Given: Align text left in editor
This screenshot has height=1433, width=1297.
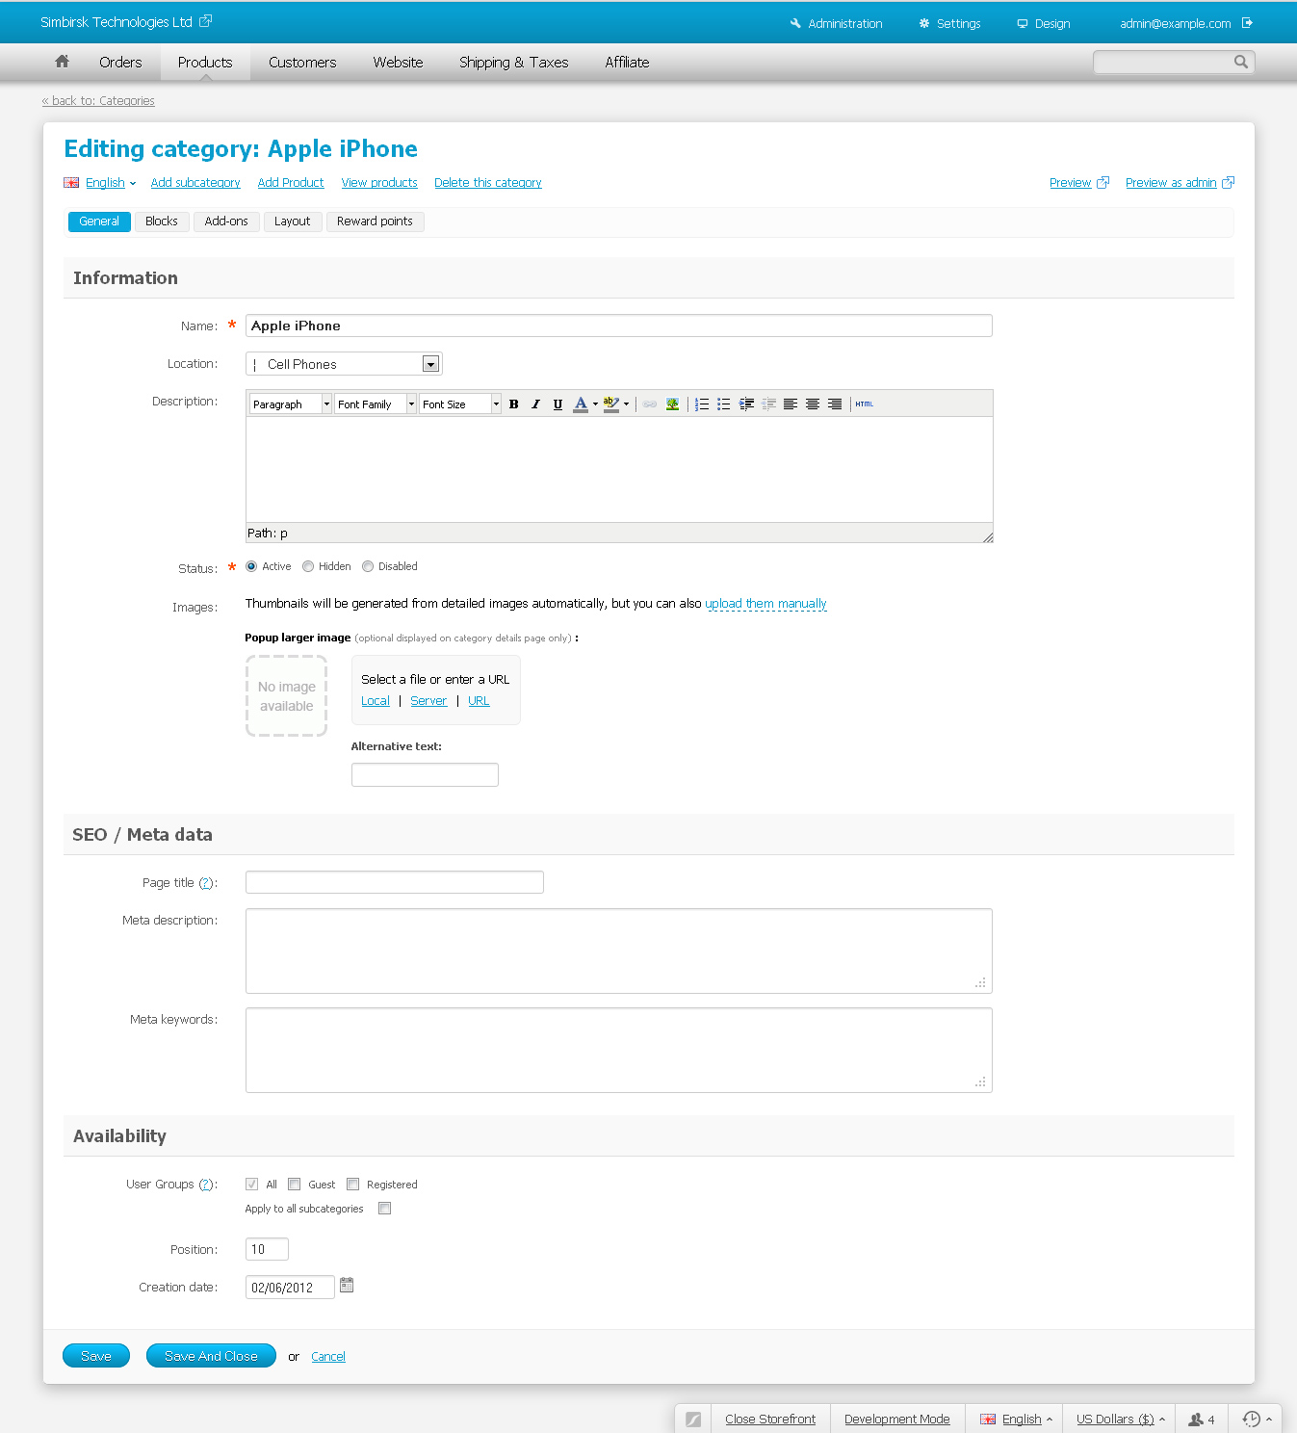Looking at the screenshot, I should (790, 404).
